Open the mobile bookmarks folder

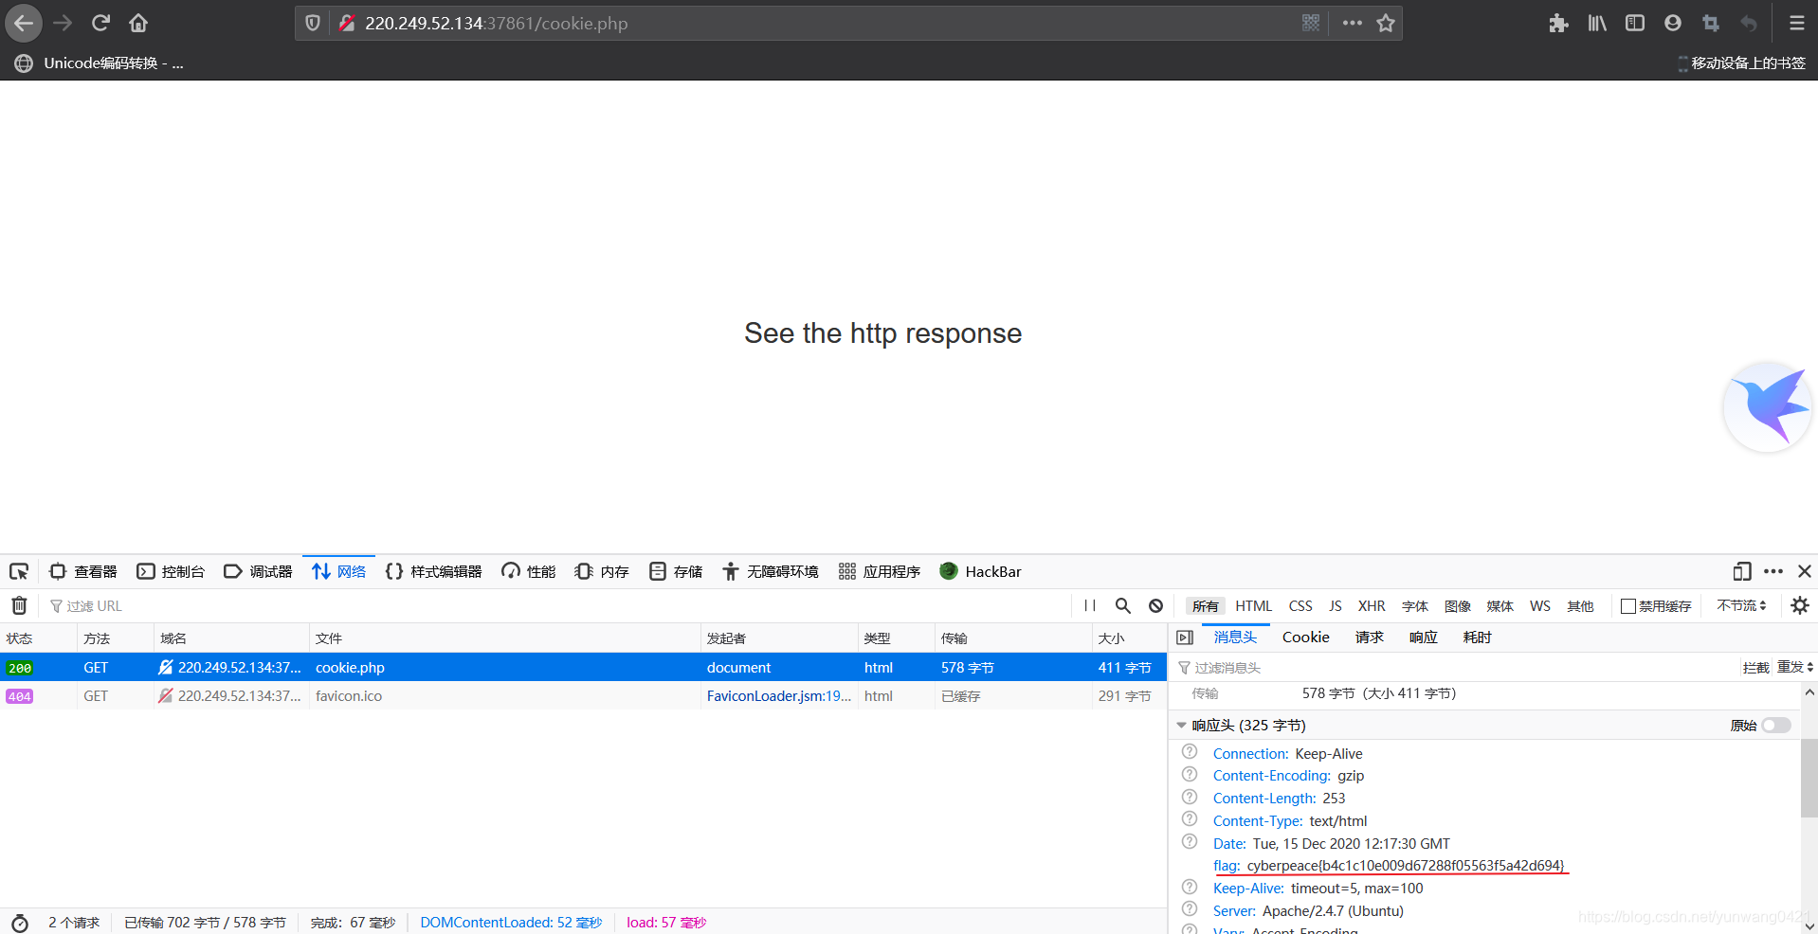tap(1740, 63)
